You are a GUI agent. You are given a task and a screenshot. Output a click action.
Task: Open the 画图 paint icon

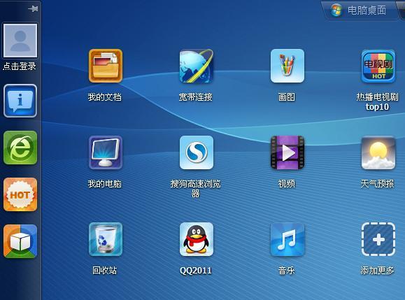coord(287,66)
